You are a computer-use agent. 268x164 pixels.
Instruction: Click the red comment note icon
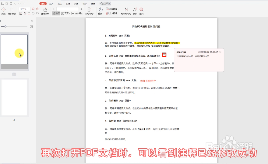point(164,55)
